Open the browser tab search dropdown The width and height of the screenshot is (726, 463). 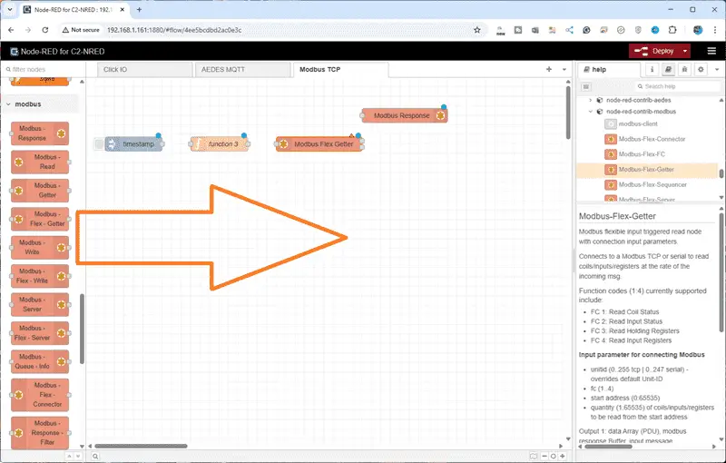[10, 9]
